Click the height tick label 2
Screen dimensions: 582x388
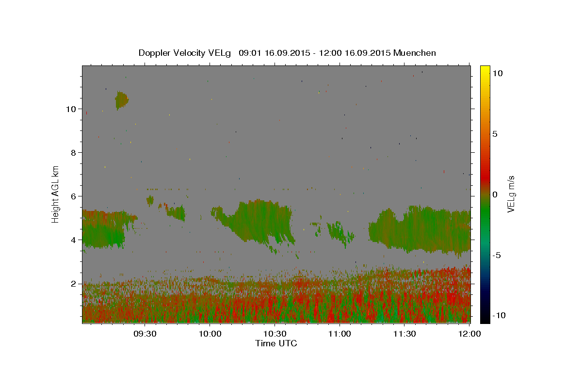coord(72,284)
